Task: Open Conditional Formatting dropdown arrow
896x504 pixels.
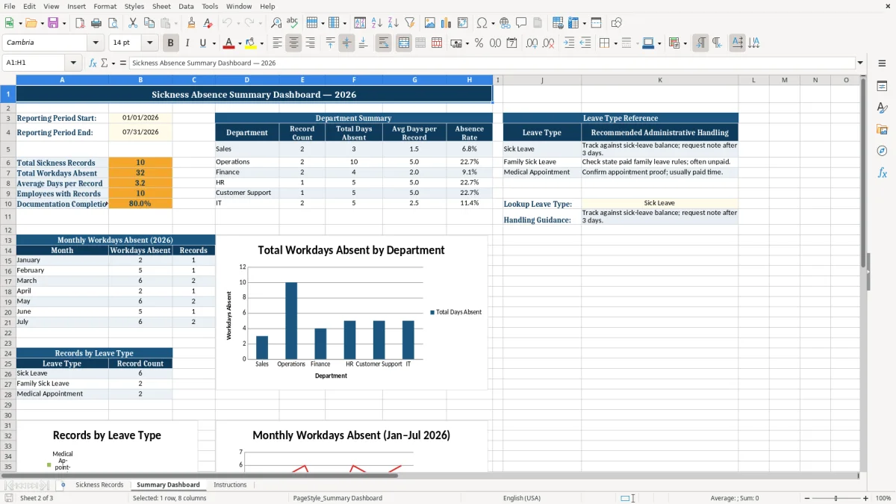Action: (x=685, y=43)
